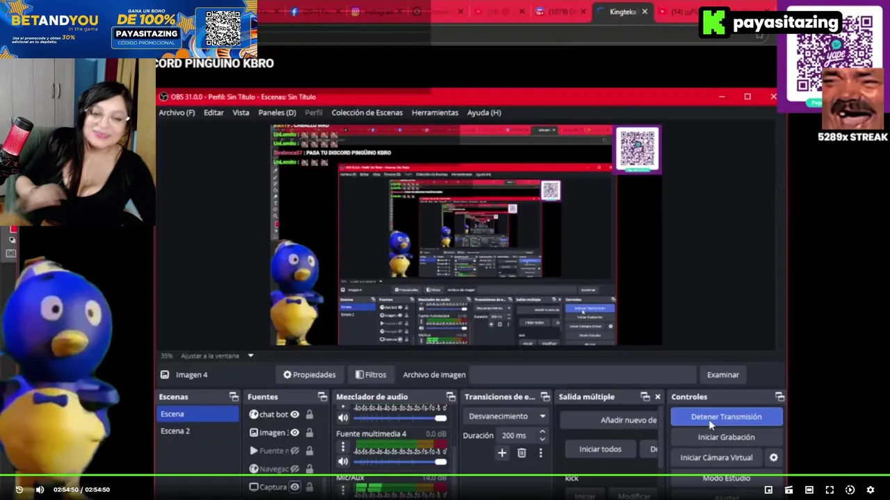
Task: Undock the Controles panel
Action: pos(779,397)
